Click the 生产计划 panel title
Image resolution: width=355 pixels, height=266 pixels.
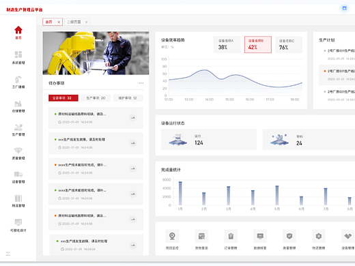tap(327, 40)
